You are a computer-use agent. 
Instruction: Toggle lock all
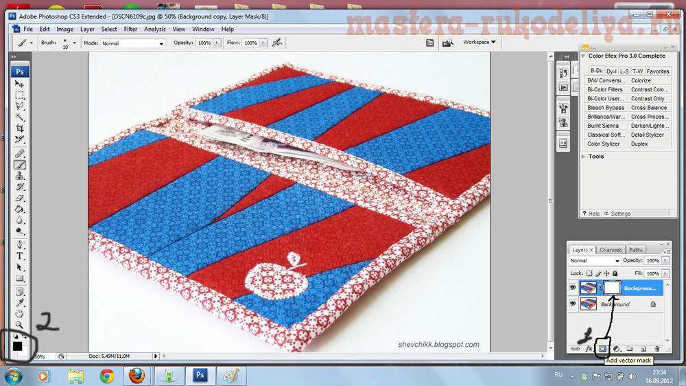click(x=615, y=273)
